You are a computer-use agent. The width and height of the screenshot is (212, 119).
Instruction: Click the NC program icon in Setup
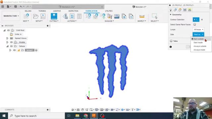point(43,16)
